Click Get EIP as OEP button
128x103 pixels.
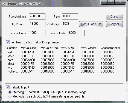click(91, 24)
